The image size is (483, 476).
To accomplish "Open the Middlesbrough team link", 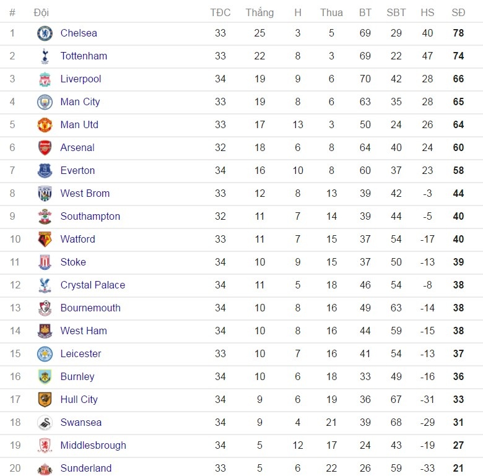I will 94,446.
